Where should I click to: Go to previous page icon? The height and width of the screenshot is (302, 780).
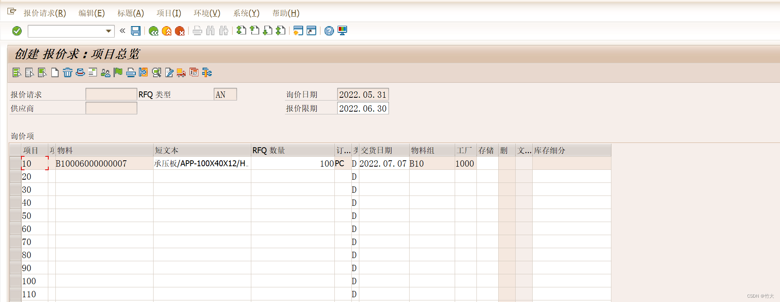(x=254, y=30)
